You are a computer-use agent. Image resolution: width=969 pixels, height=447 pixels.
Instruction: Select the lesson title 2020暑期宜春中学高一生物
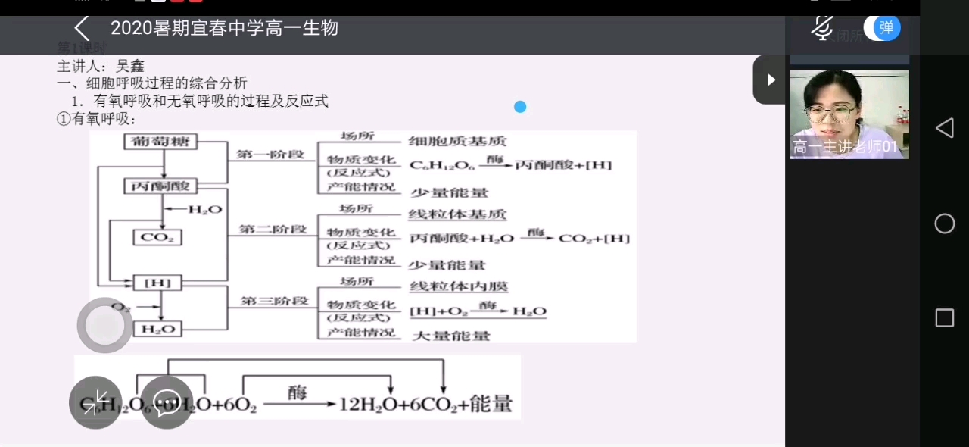(224, 28)
